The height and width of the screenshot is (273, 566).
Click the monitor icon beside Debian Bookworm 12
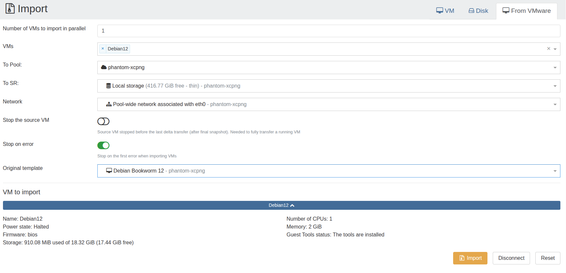[109, 171]
